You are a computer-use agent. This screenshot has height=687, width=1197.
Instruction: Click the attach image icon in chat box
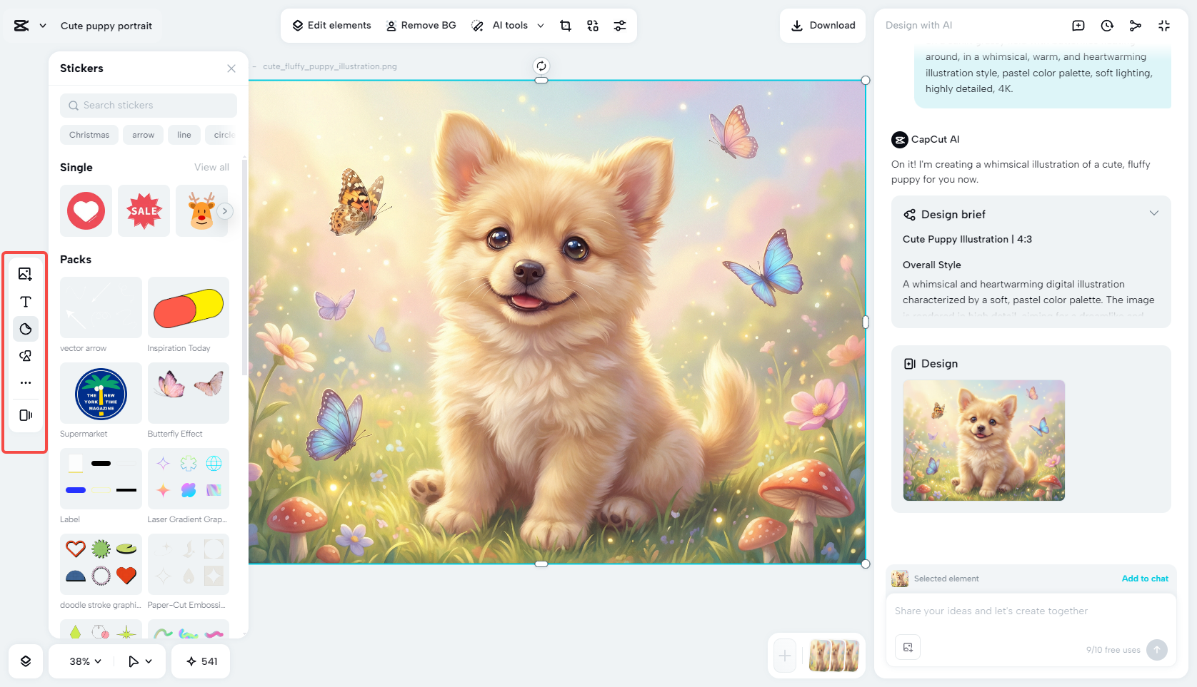(908, 647)
